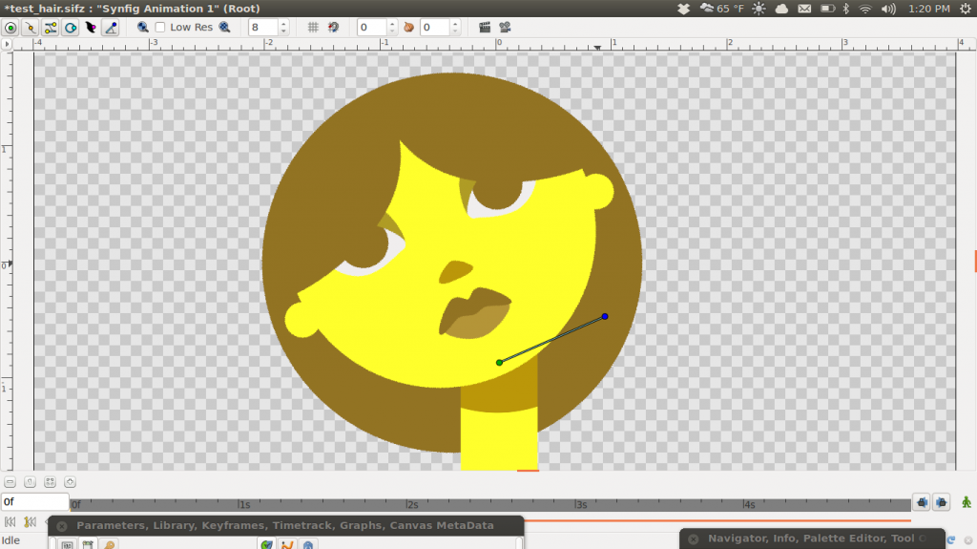Open Graphs curve icon tab

coord(287,544)
